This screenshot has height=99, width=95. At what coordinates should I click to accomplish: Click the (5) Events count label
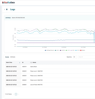(13, 57)
